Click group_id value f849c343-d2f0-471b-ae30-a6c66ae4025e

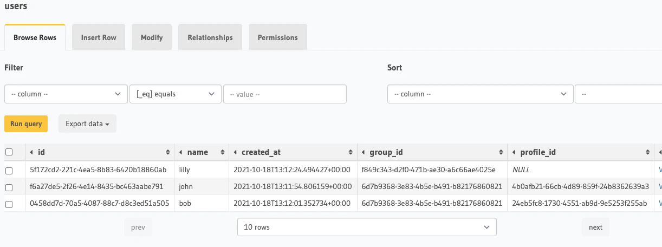pos(429,170)
